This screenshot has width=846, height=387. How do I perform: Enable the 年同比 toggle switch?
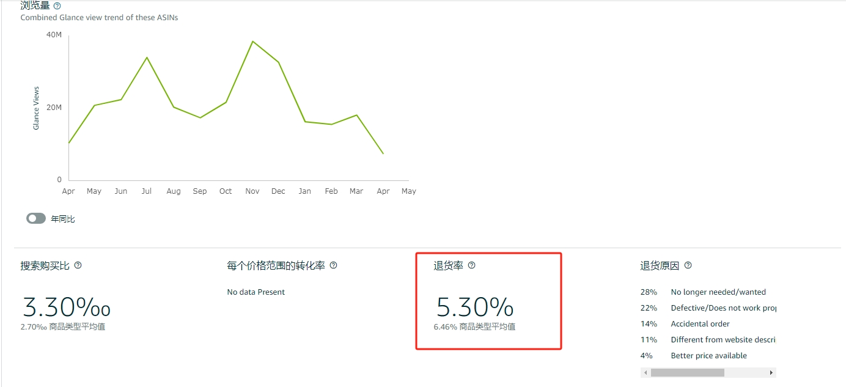[36, 218]
